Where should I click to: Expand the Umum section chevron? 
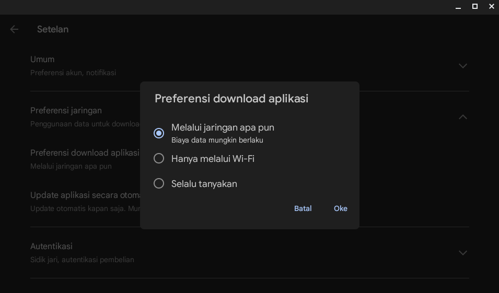[462, 66]
